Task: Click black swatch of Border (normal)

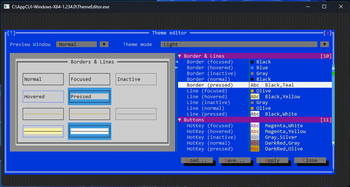Action: pos(252,79)
